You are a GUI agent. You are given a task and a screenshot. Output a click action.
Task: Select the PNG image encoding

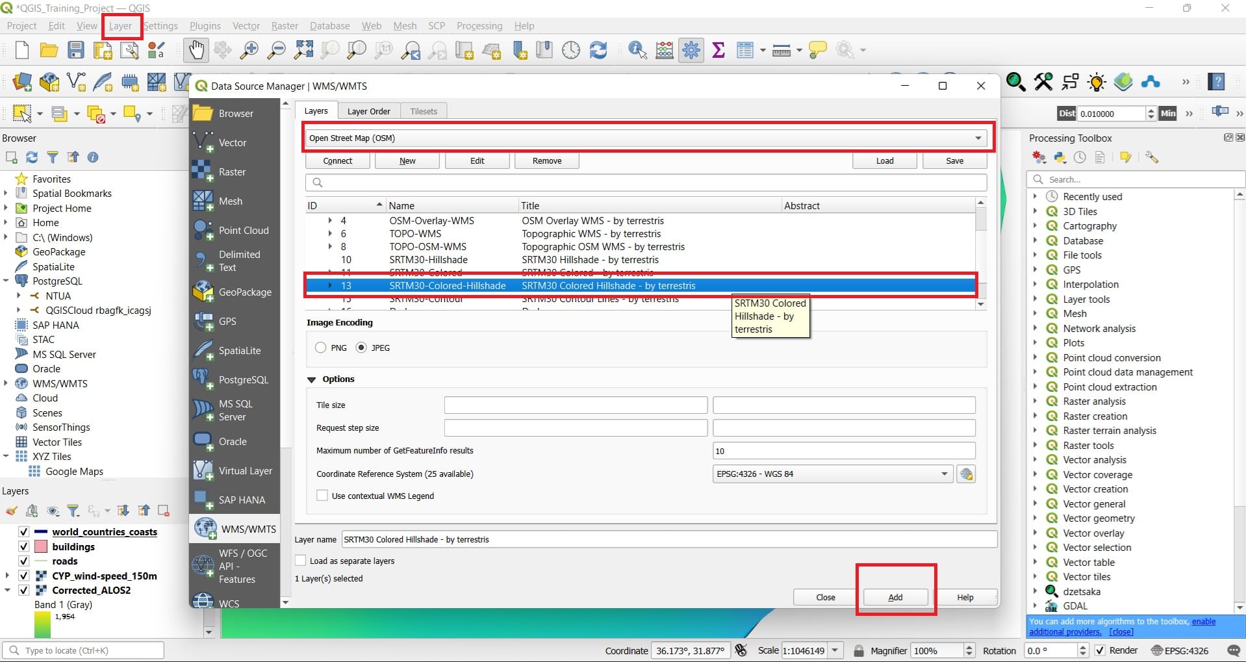[x=320, y=348]
